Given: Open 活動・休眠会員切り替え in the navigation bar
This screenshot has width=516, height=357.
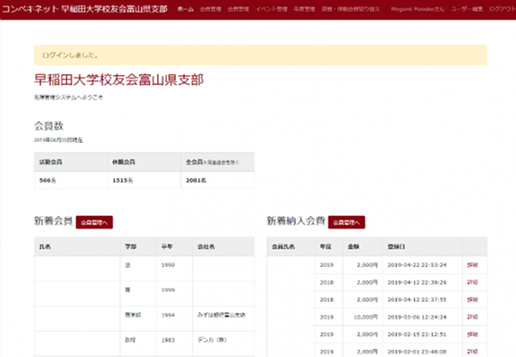Looking at the screenshot, I should pyautogui.click(x=351, y=9).
